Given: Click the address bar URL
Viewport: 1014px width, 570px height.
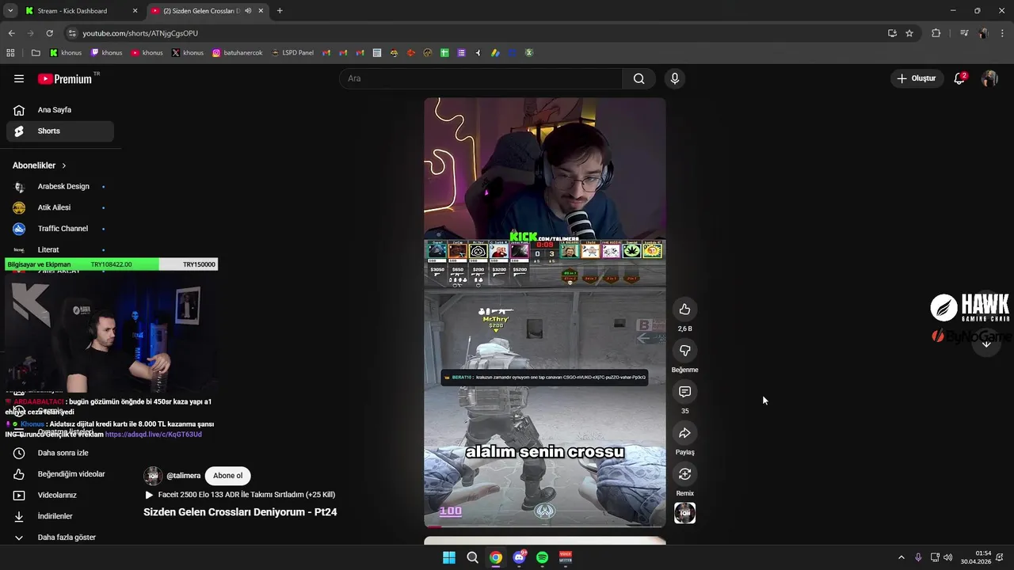Looking at the screenshot, I should click(140, 33).
